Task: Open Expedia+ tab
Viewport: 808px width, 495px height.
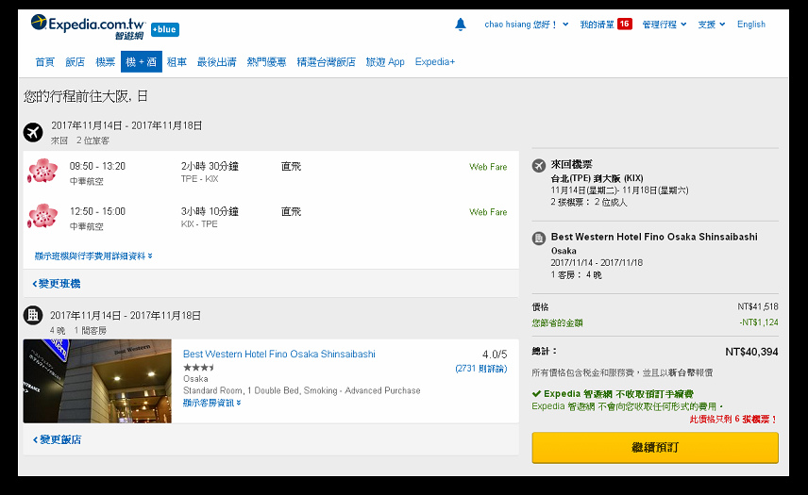Action: click(435, 61)
